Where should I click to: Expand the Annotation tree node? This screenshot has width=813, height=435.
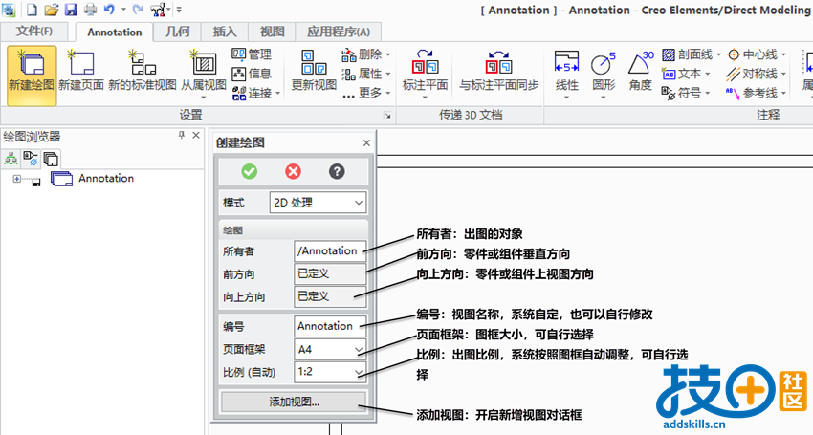click(16, 179)
